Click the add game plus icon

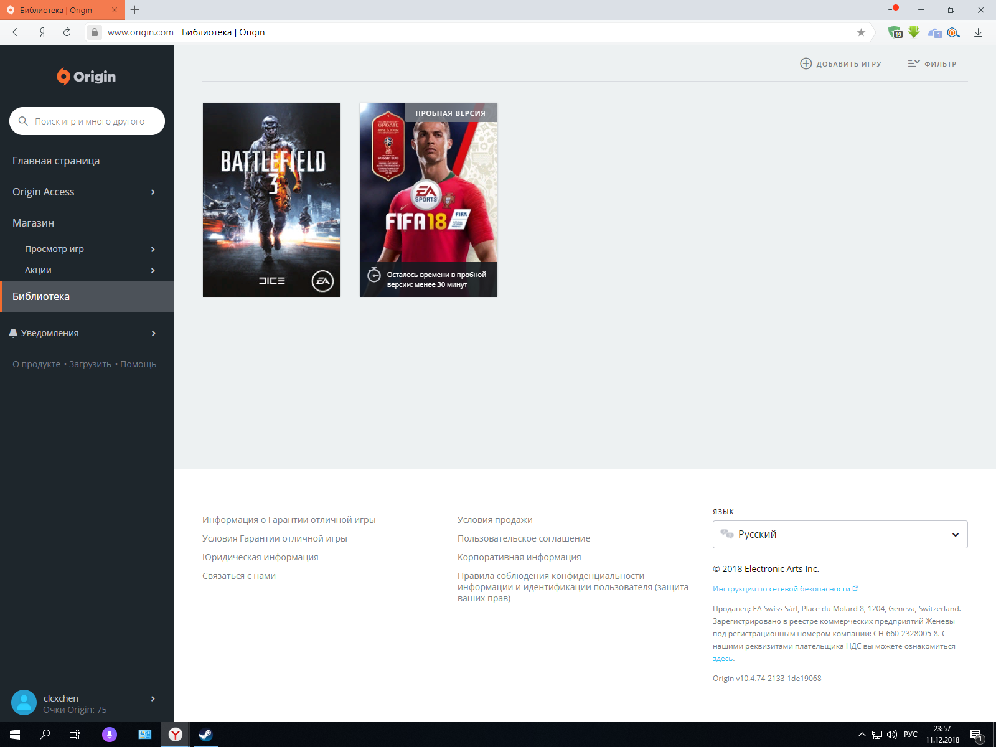[x=806, y=63]
